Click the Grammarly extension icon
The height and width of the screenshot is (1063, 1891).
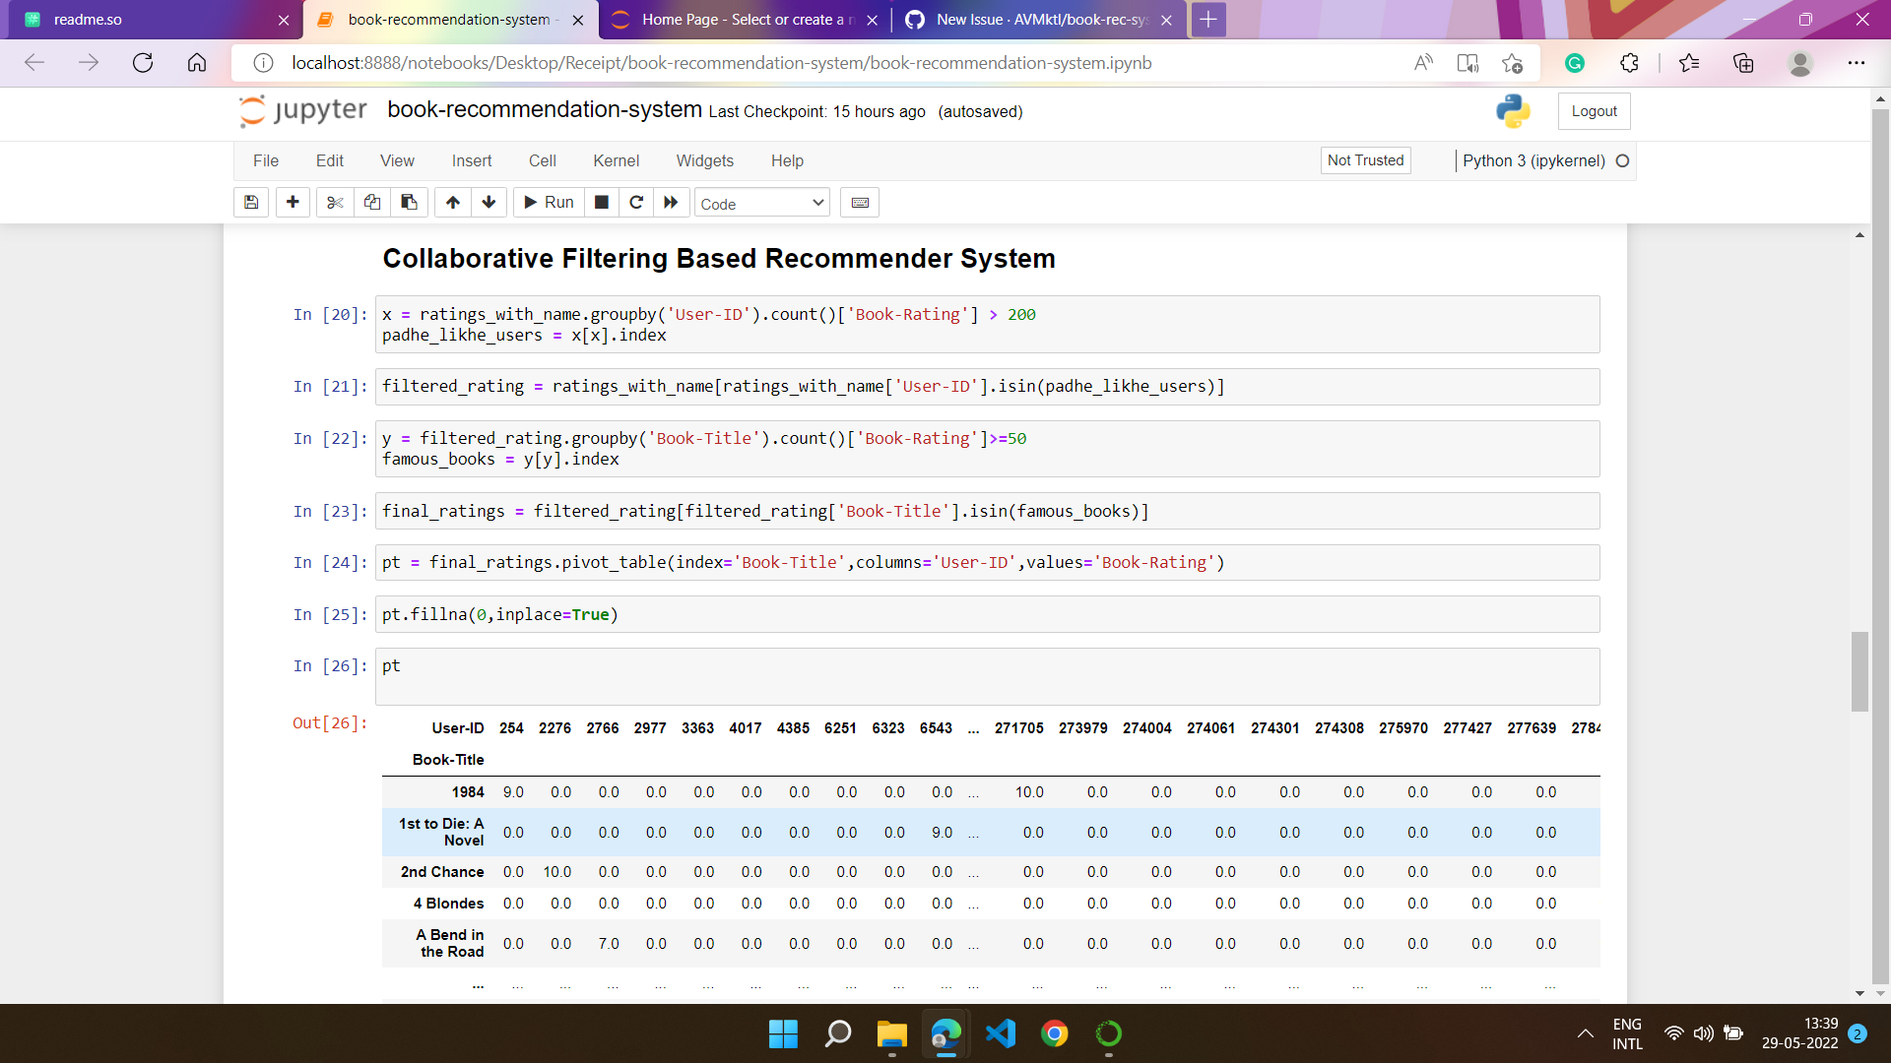coord(1575,63)
